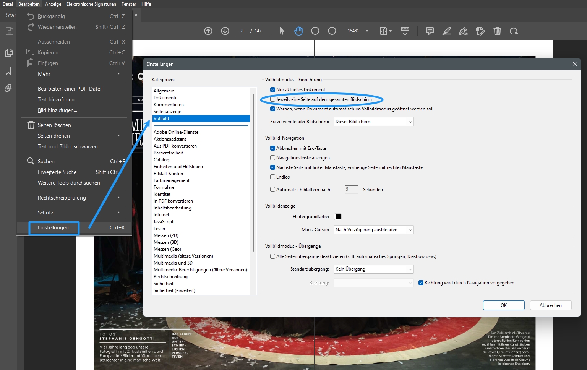This screenshot has height=370, width=587.
Task: Open the 'Anzeige' menu in menu bar
Action: pos(53,4)
